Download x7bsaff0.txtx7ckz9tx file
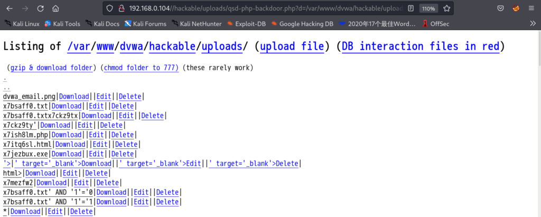Image resolution: width=541 pixels, height=217 pixels. pos(96,116)
